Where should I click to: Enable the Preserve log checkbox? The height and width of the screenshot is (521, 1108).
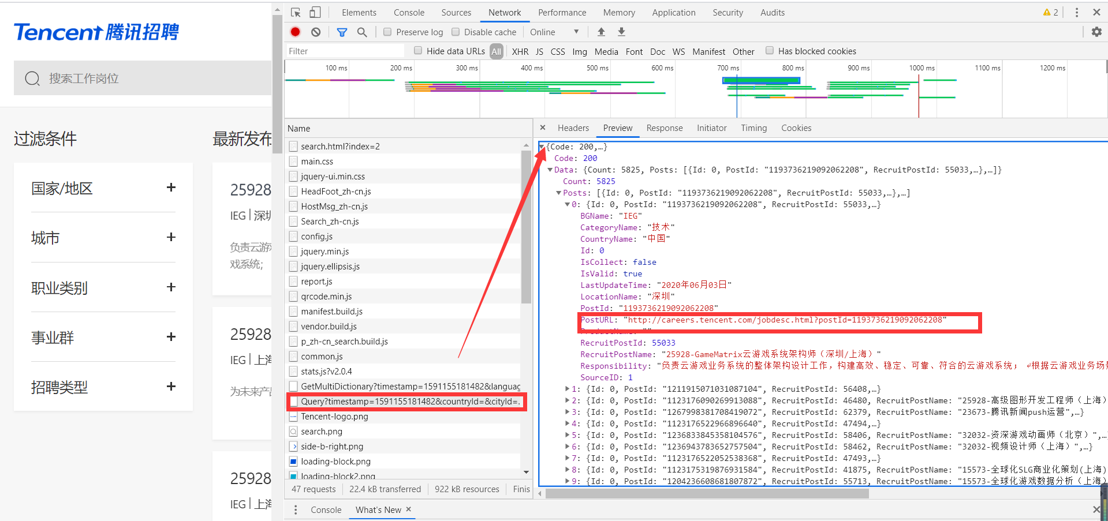coord(387,32)
